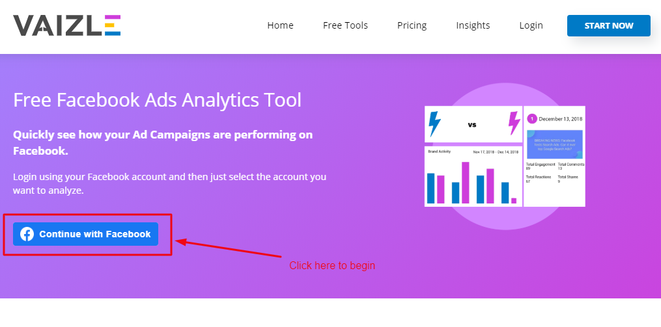Click the Facebook logo icon in button
The width and height of the screenshot is (661, 327).
point(27,234)
